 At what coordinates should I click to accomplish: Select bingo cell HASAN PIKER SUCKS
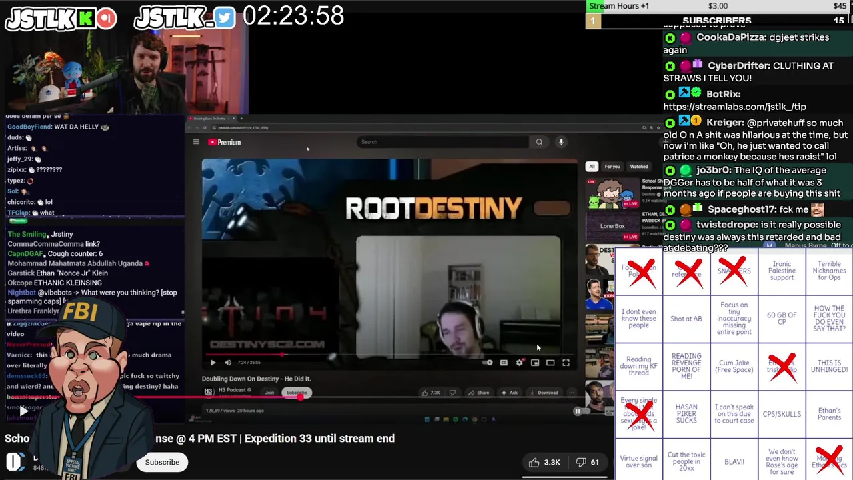click(x=686, y=414)
